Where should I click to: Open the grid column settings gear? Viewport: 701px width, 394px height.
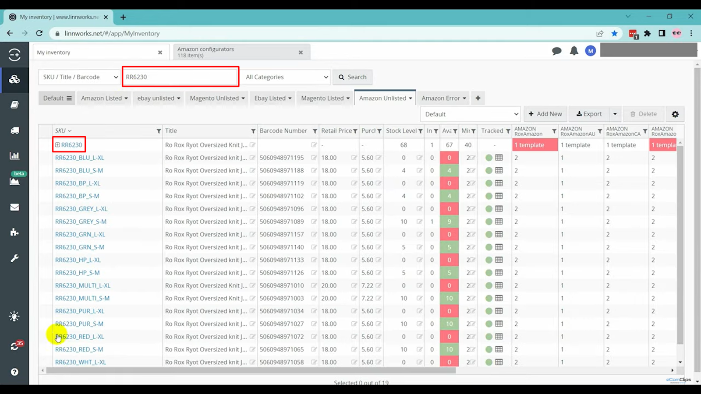(675, 114)
